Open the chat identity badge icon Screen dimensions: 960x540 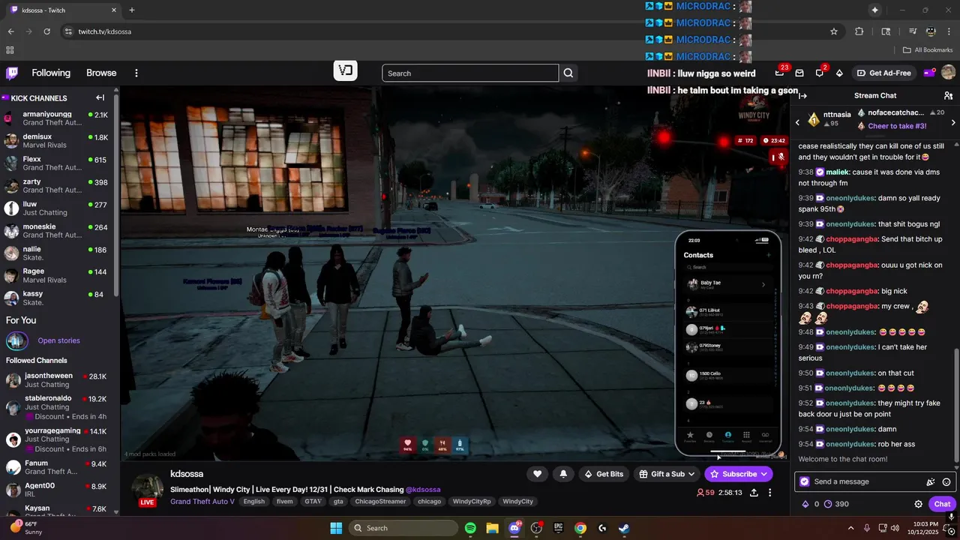click(805, 481)
